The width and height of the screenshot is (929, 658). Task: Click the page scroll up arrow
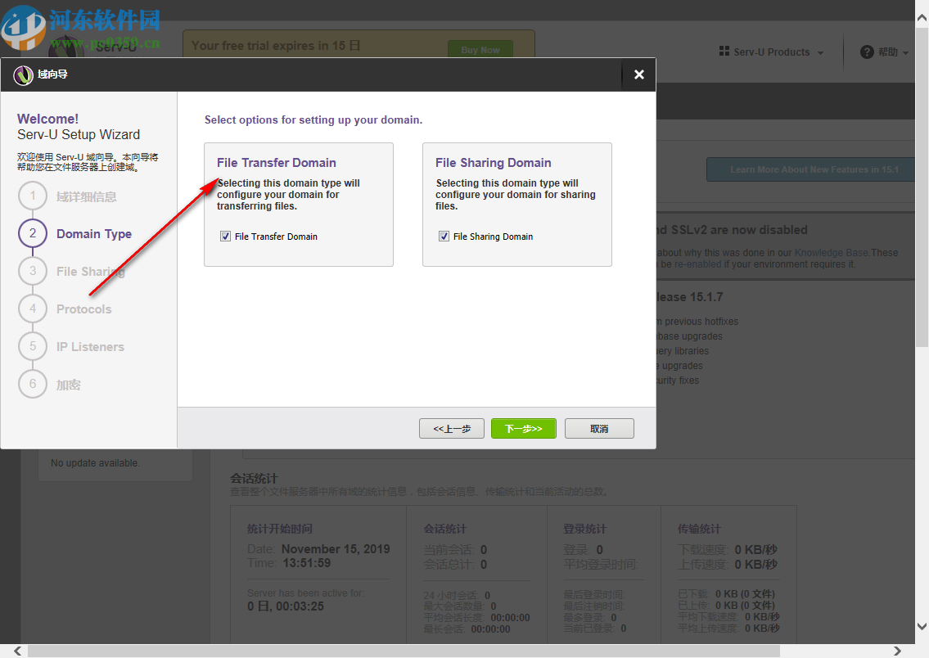coord(922,18)
